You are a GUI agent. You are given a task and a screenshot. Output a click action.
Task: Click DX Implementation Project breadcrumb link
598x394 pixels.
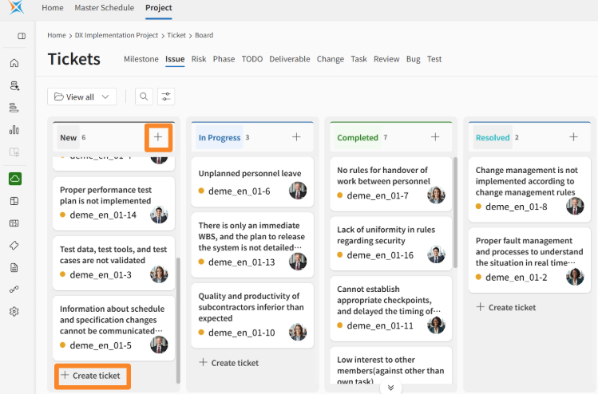[117, 35]
